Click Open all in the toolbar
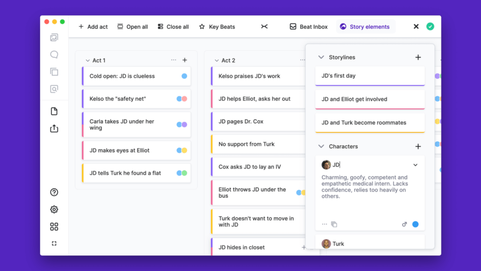 pyautogui.click(x=133, y=27)
